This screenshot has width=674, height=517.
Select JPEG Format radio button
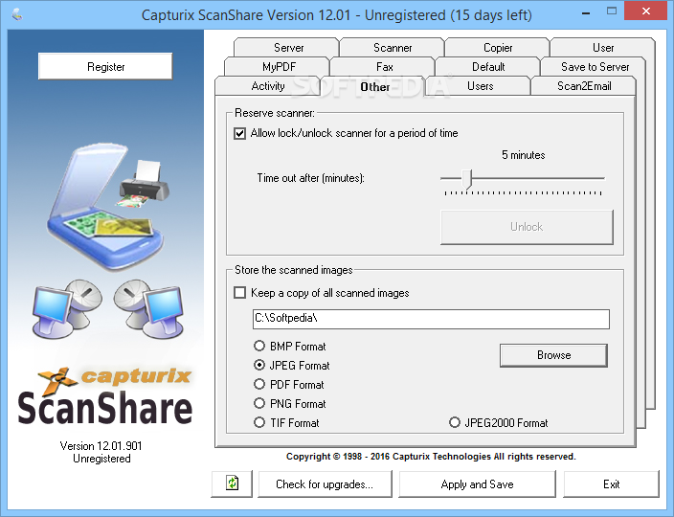(x=259, y=365)
